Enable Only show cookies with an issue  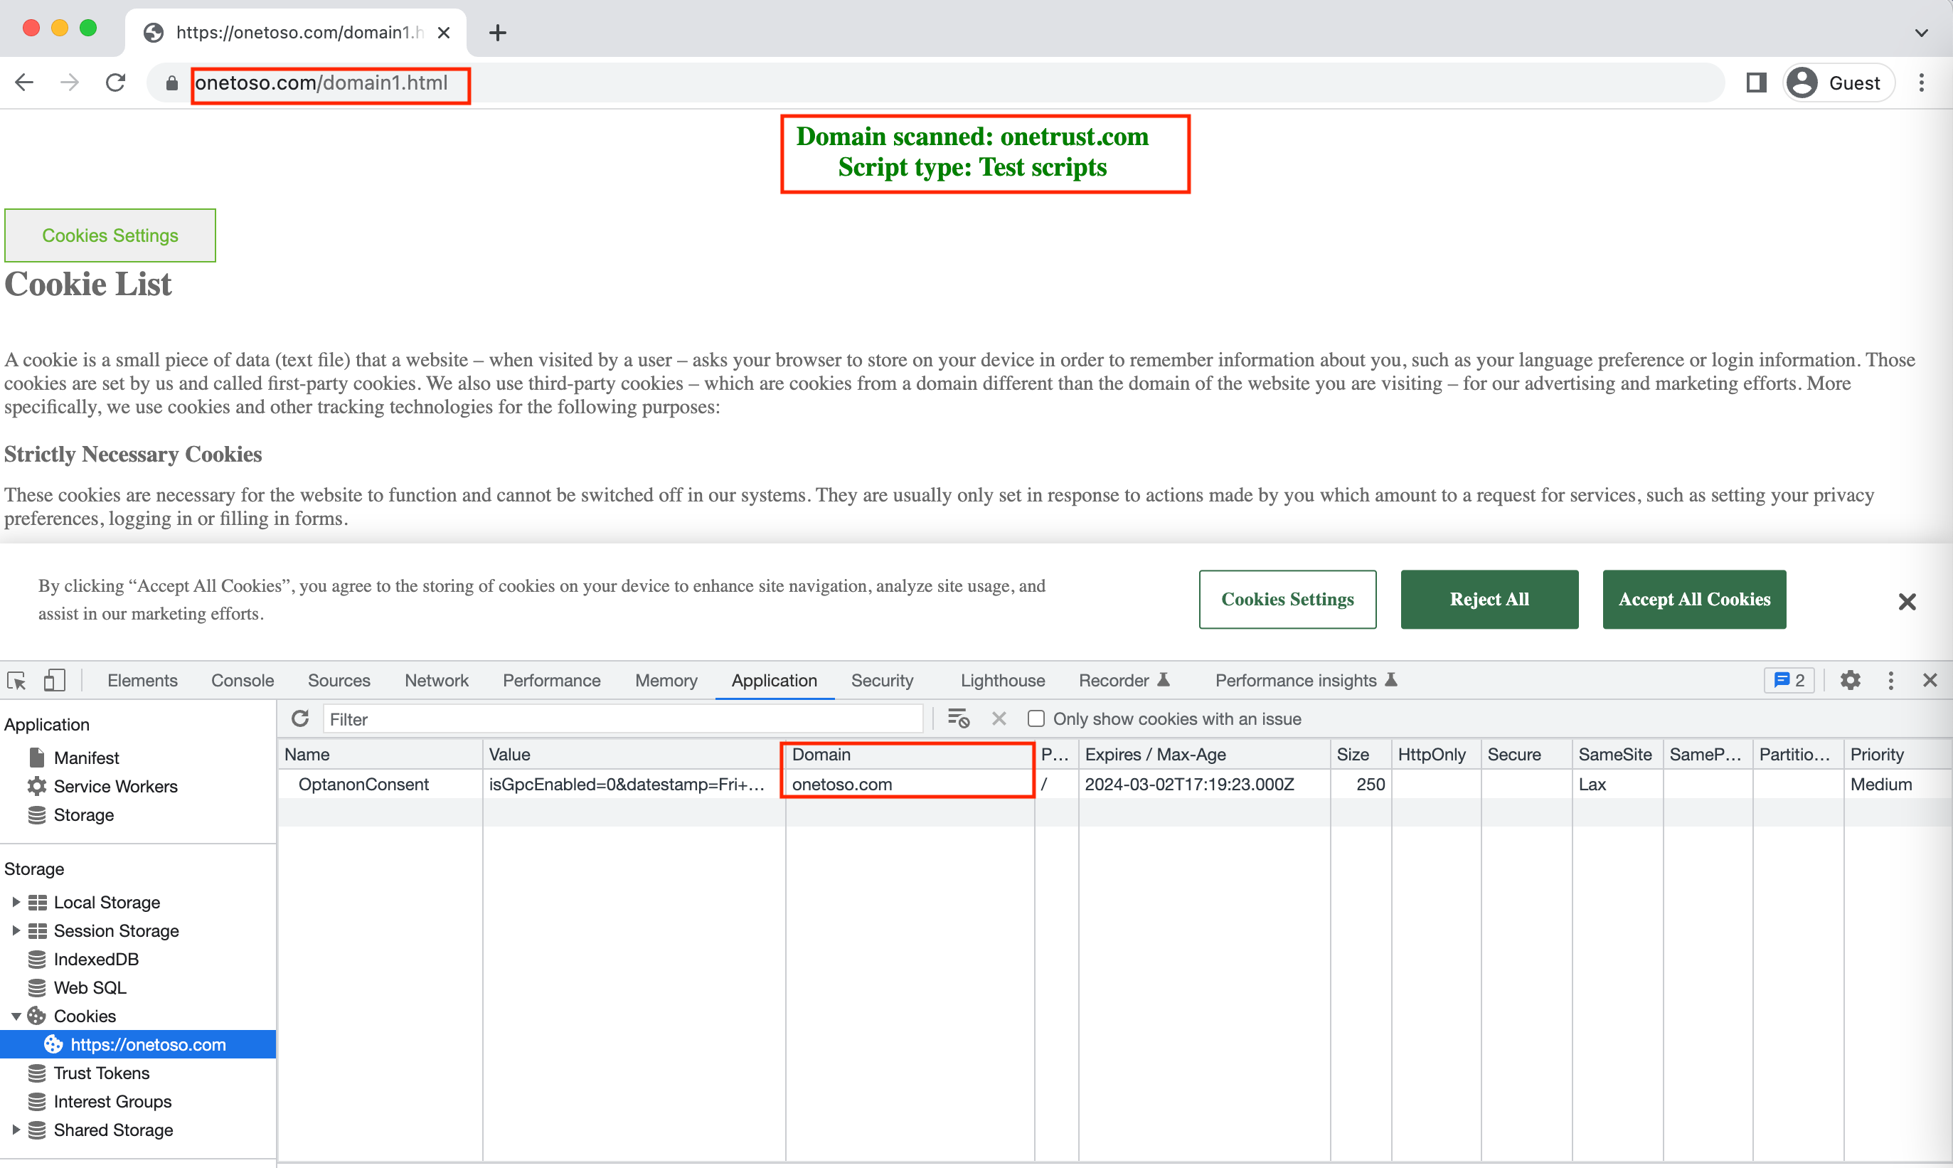(x=1036, y=718)
